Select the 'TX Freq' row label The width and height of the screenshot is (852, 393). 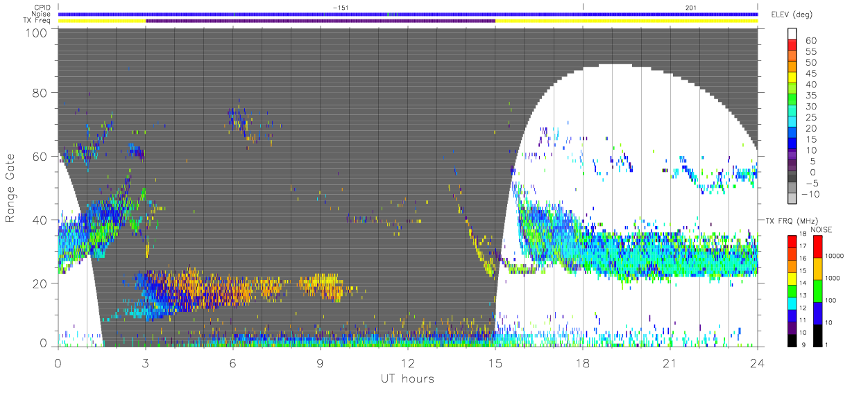tap(37, 21)
